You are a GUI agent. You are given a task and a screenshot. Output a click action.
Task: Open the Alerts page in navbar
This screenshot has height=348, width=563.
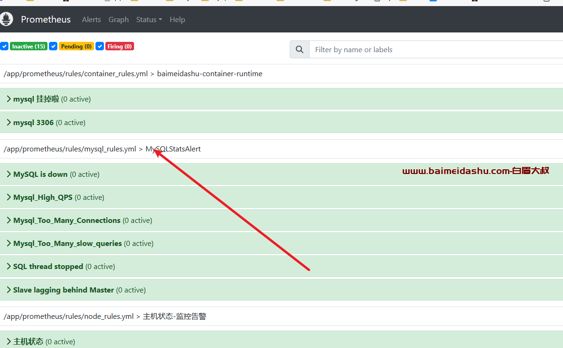click(91, 19)
